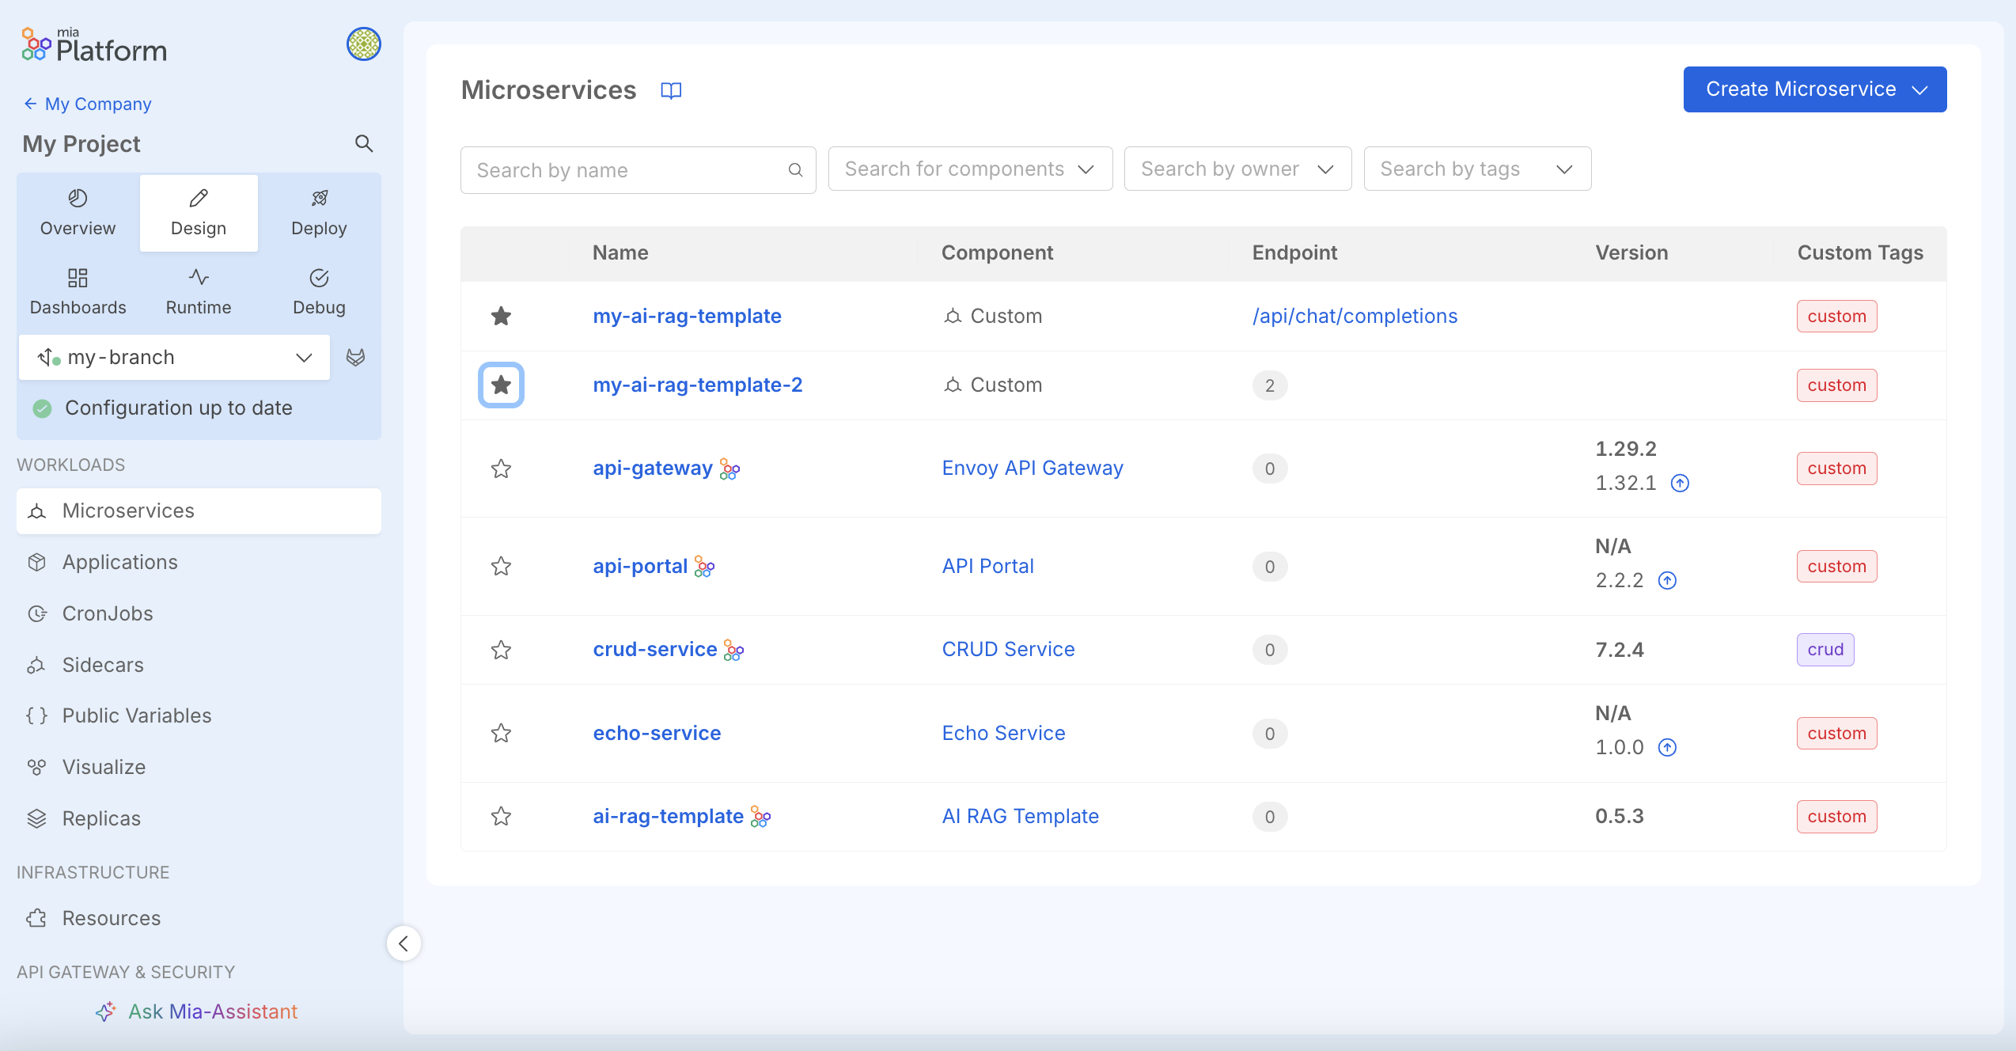This screenshot has width=2016, height=1051.
Task: Open the Search by owner dropdown
Action: pyautogui.click(x=1237, y=169)
